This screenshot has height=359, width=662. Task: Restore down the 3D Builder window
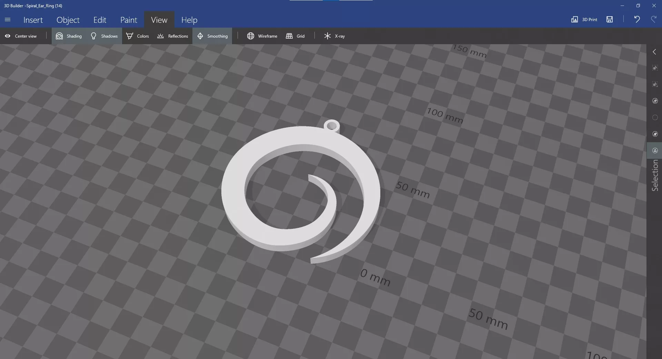click(638, 6)
